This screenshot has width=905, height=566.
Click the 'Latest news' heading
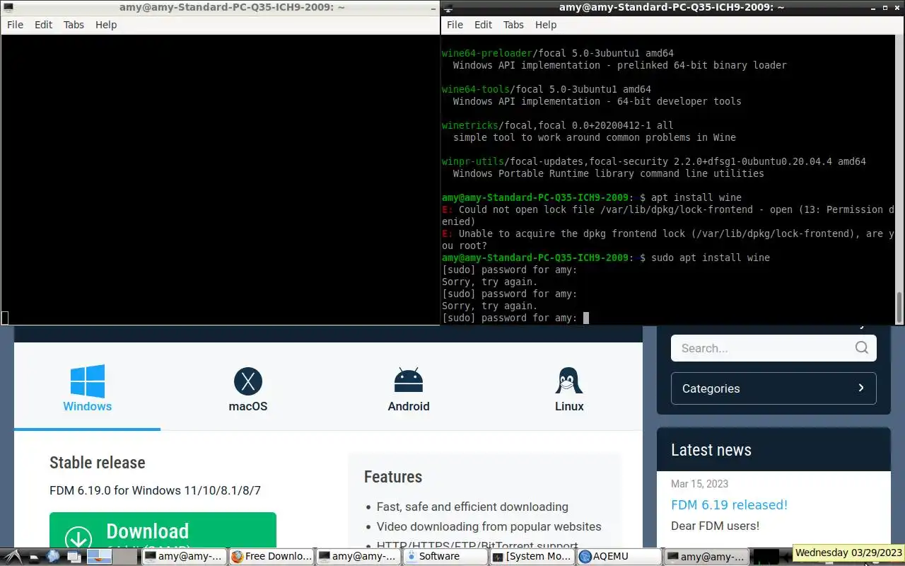click(711, 450)
